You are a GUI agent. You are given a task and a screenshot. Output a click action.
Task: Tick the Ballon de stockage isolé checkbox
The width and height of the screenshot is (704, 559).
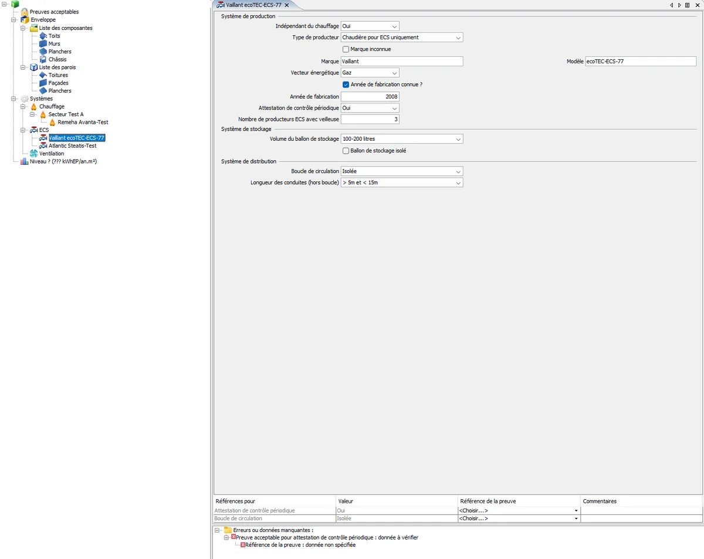(346, 151)
